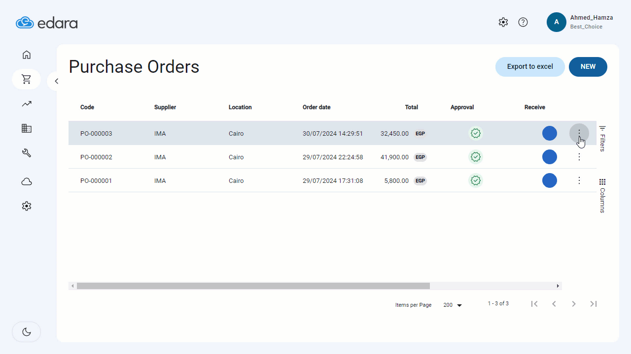Click the 41,900.00 total value

coord(394,157)
